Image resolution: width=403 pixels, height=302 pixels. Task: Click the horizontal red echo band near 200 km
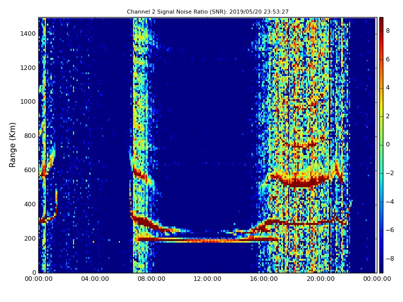(x=207, y=240)
